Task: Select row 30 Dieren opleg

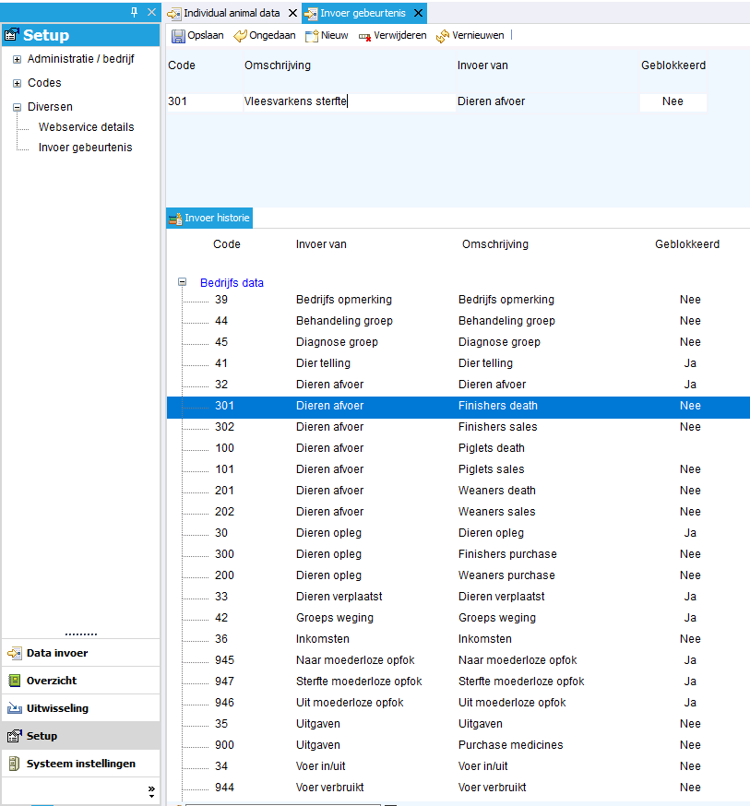Action: [x=458, y=533]
